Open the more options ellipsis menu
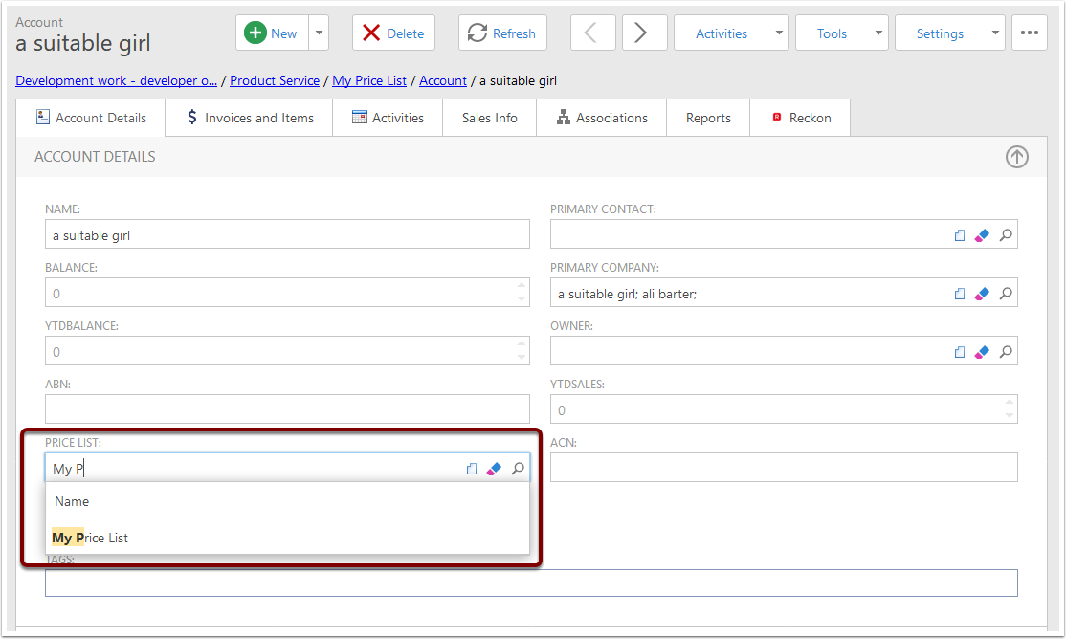The width and height of the screenshot is (1066, 639). click(1029, 33)
